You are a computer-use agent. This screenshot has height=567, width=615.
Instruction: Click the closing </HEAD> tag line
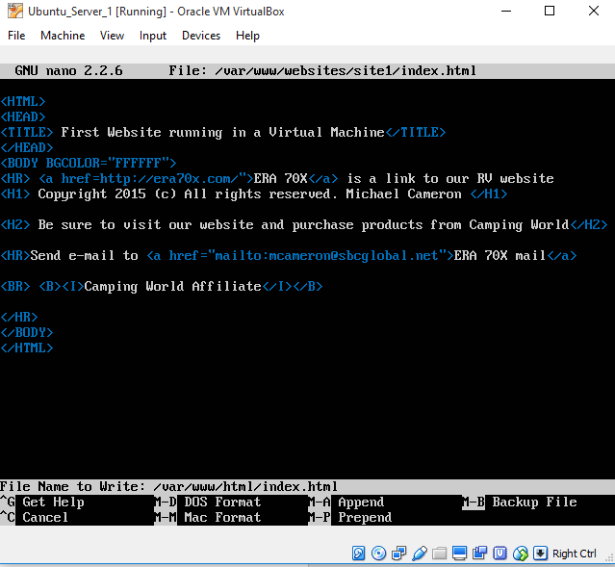click(27, 147)
